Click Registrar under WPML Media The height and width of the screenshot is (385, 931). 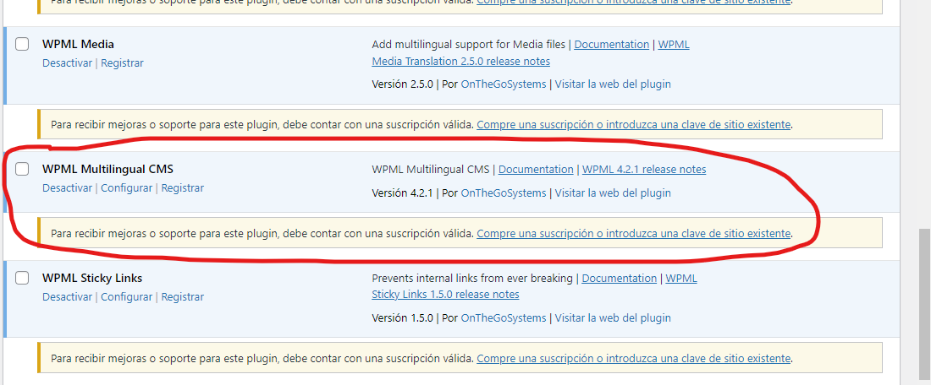click(122, 62)
